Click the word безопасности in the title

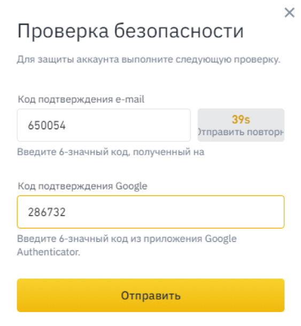tap(179, 32)
